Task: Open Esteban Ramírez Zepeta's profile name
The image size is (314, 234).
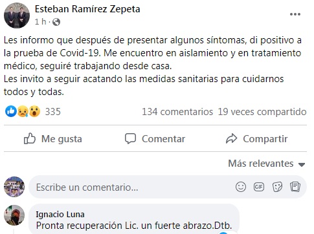Action: pos(87,9)
